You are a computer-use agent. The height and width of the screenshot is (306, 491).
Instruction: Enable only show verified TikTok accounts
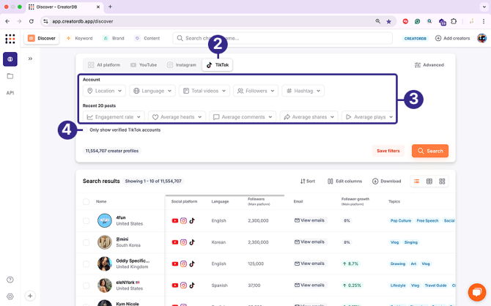(x=85, y=130)
